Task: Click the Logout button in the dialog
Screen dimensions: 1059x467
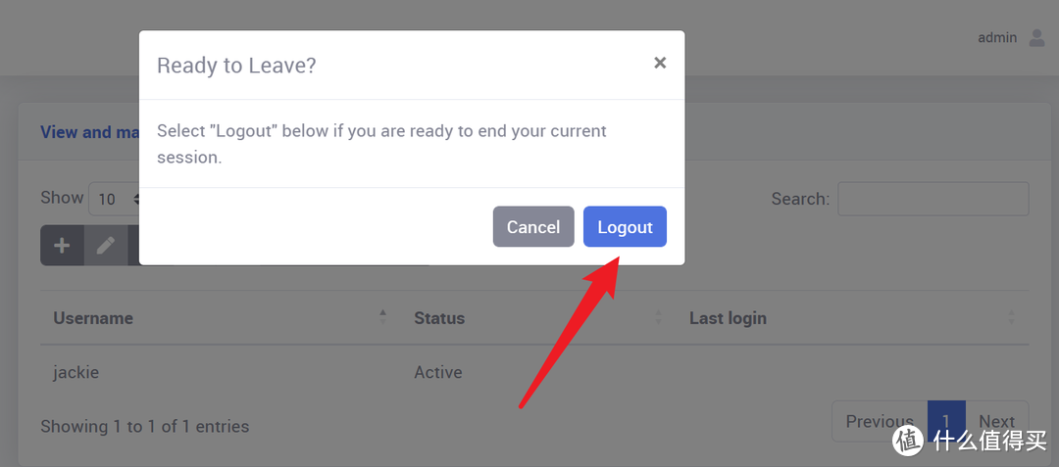Action: (x=625, y=227)
